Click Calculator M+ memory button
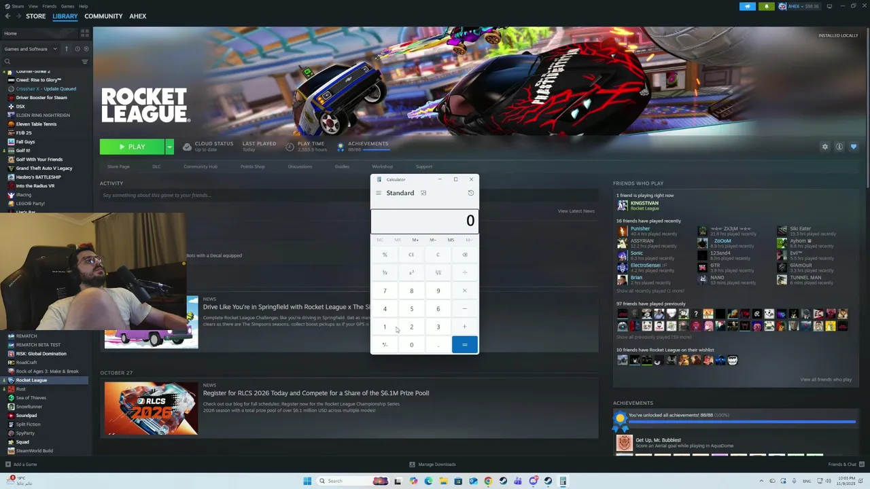Screen dimensions: 870x489 415,240
